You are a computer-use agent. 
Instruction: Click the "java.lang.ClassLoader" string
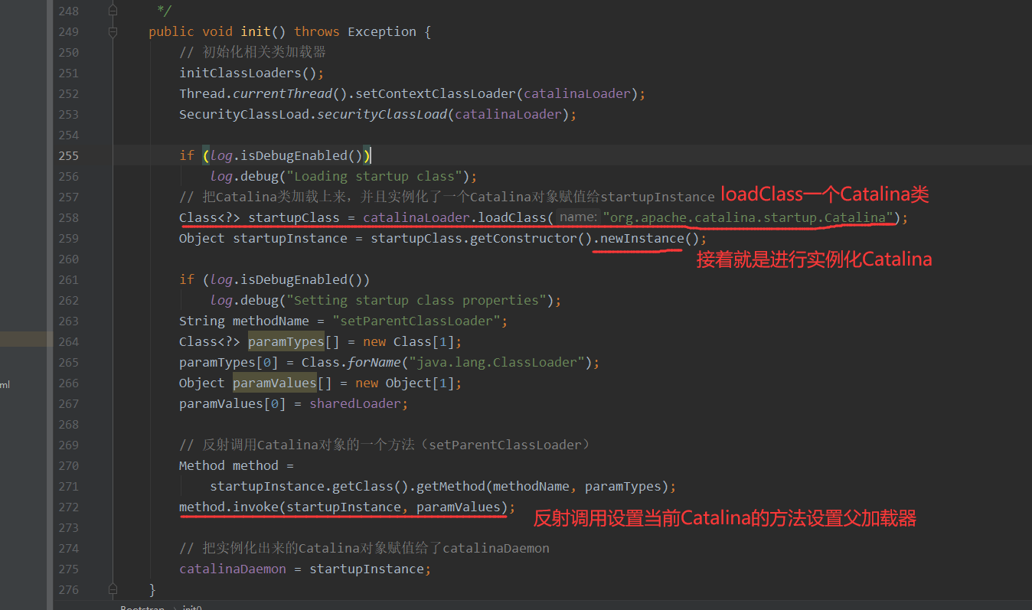click(x=497, y=362)
